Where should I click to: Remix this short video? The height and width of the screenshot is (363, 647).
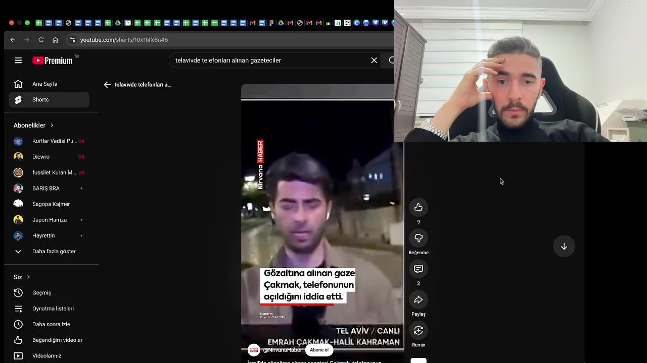click(419, 330)
